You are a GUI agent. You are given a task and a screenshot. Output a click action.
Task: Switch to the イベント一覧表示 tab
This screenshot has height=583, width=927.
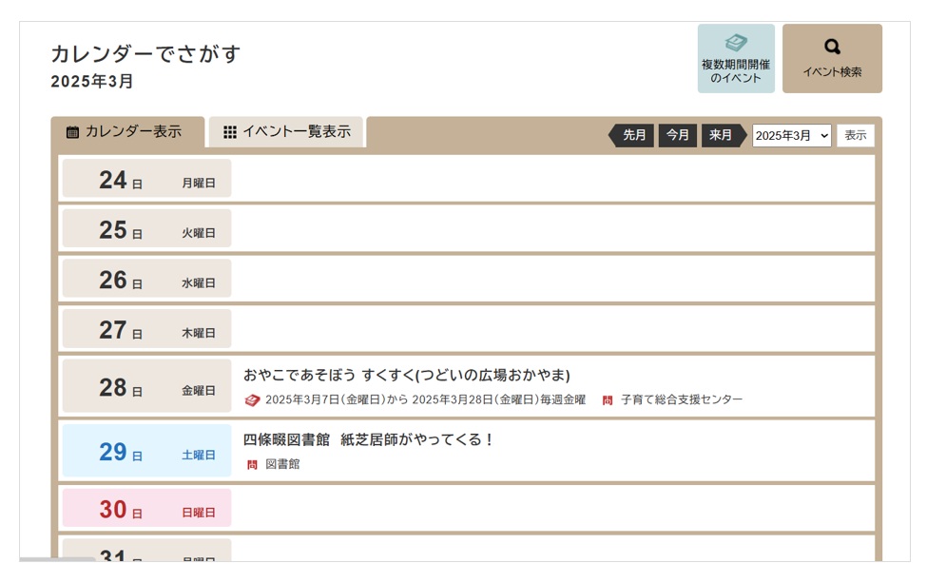point(286,132)
